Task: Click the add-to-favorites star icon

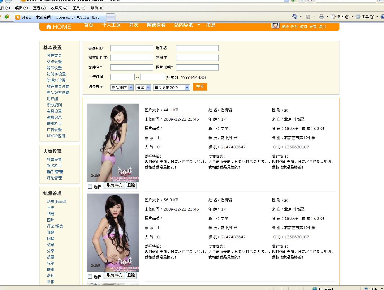Action: 7,17
